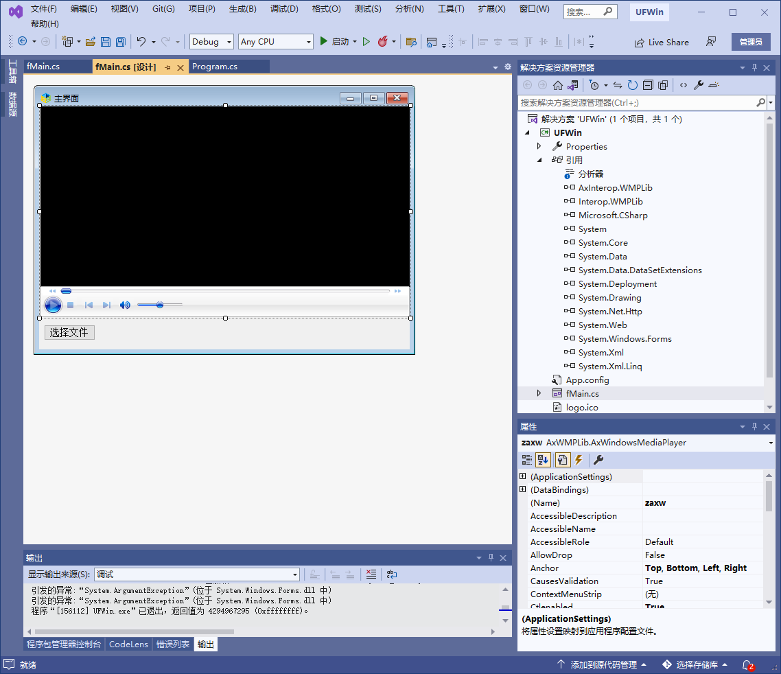Image resolution: width=781 pixels, height=674 pixels.
Task: Expand the fMain.cs node in Solution Explorer
Action: coord(539,393)
